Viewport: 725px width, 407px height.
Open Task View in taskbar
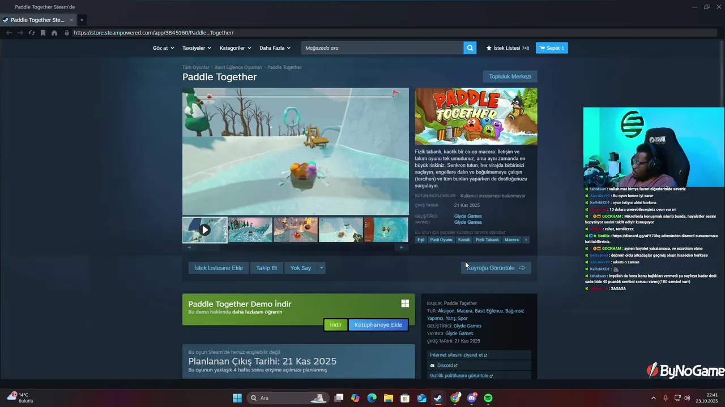click(x=339, y=398)
